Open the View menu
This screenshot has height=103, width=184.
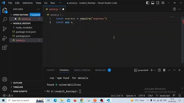point(38,3)
